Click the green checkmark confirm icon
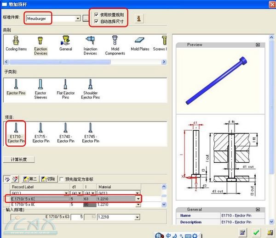 click(x=257, y=232)
